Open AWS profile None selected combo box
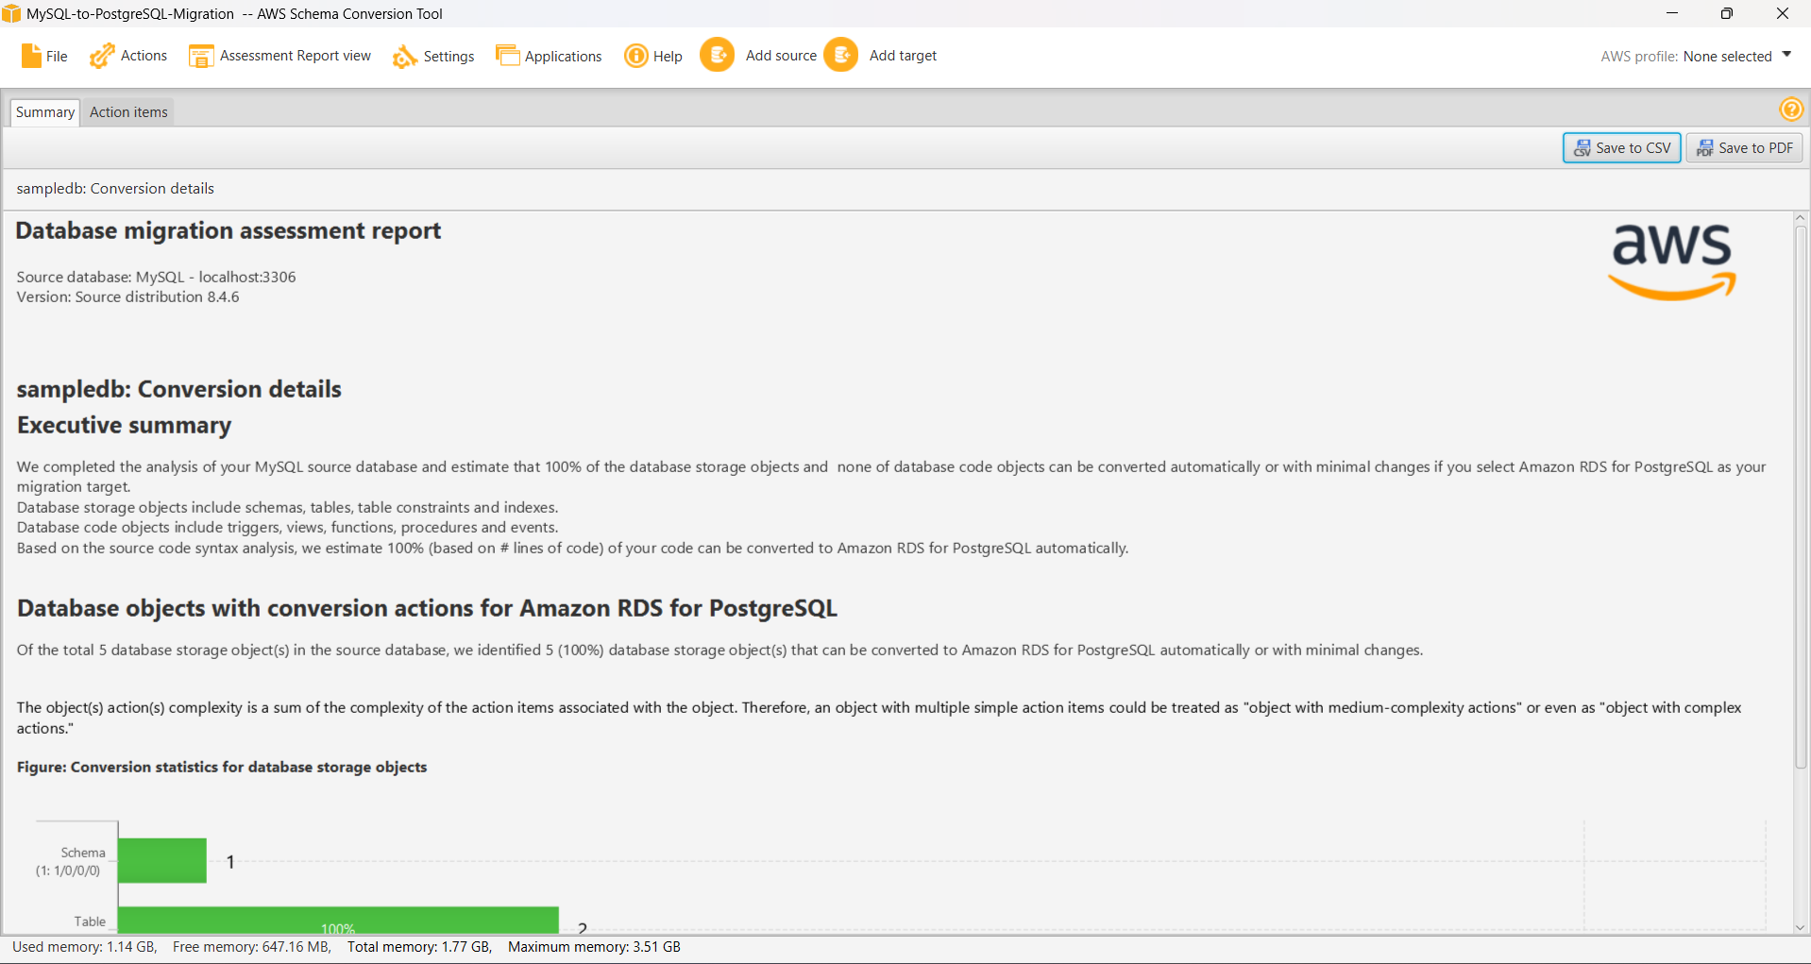The height and width of the screenshot is (964, 1811). [x=1726, y=57]
